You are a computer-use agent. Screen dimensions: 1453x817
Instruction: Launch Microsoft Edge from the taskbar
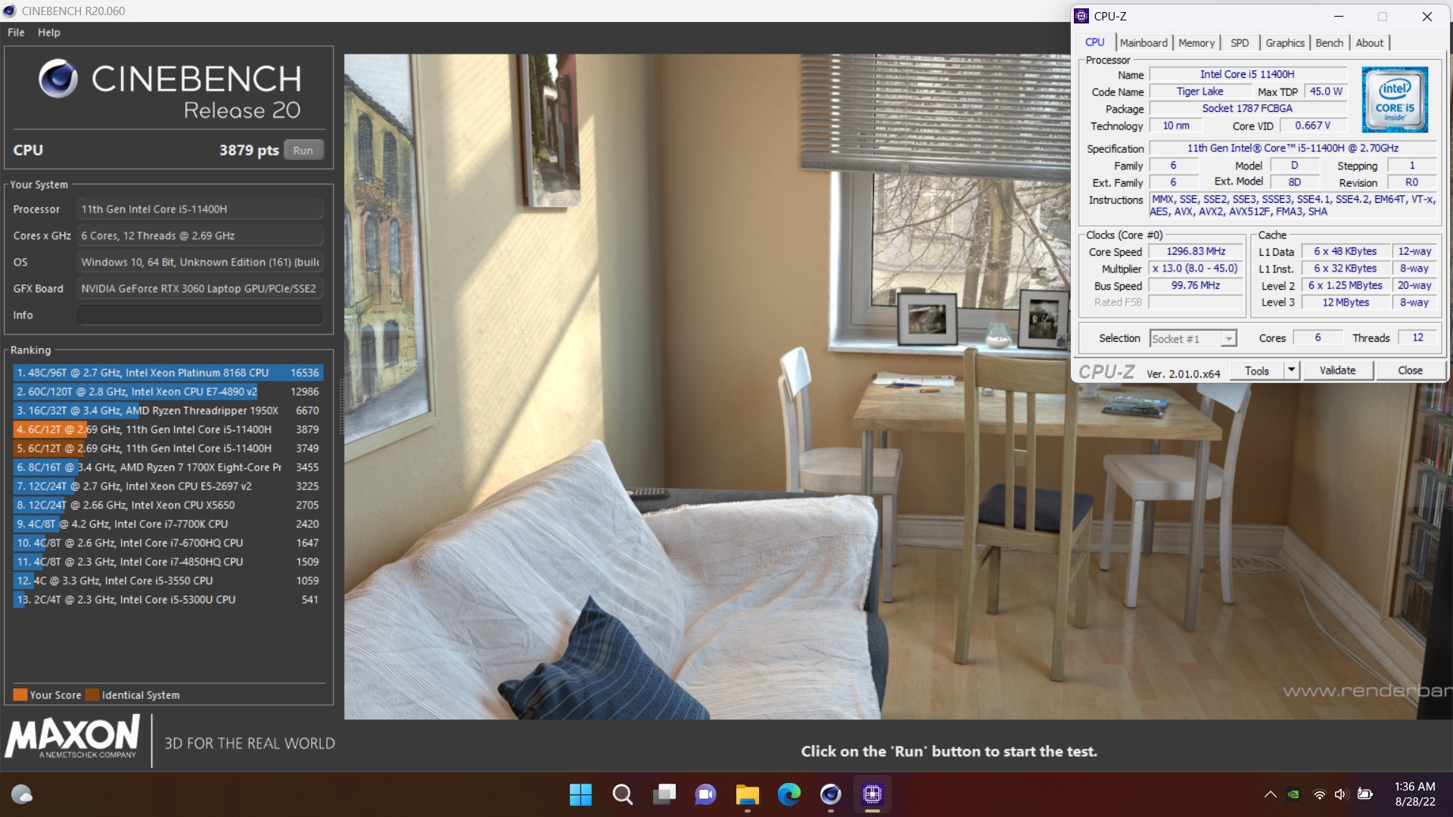click(x=789, y=794)
